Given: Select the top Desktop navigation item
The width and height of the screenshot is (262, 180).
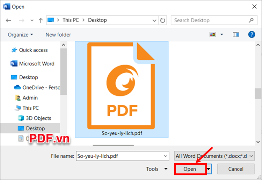Looking at the screenshot, I should [x=24, y=77].
